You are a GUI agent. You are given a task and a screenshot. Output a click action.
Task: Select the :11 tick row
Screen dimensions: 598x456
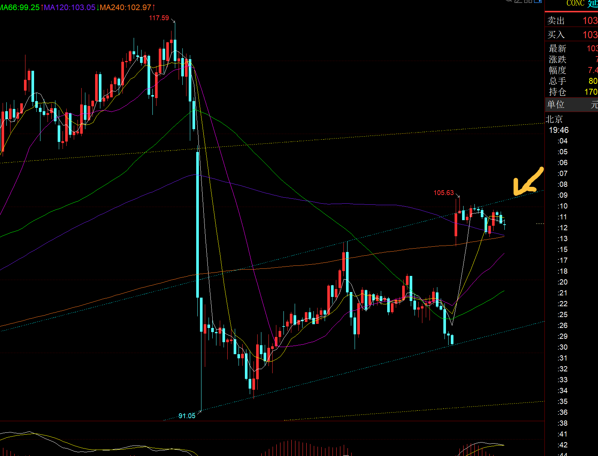tap(562, 217)
